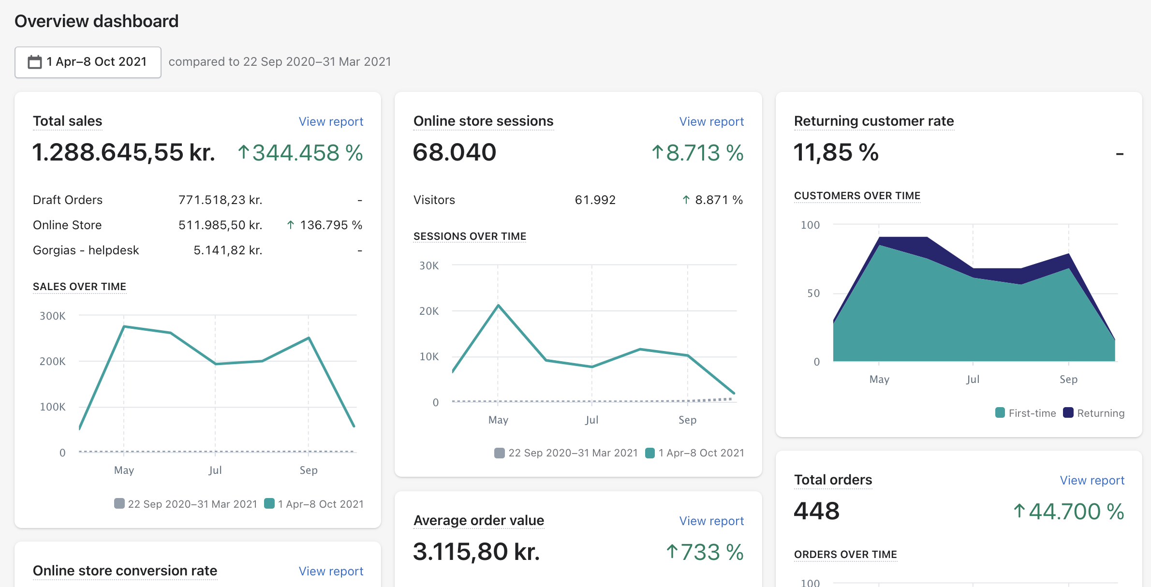Open View report for conversion rate
The width and height of the screenshot is (1151, 587).
331,571
